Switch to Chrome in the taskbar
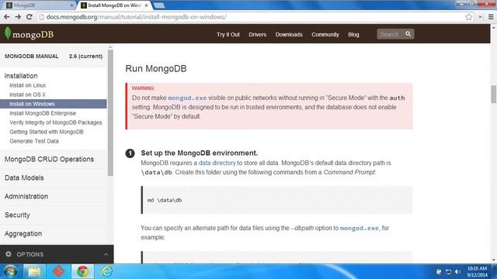Image resolution: width=497 pixels, height=279 pixels. tap(82, 271)
